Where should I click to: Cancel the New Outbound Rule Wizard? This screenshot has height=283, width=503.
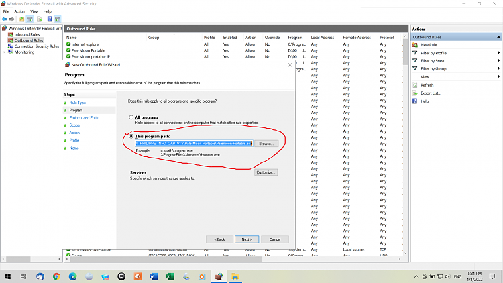275,239
